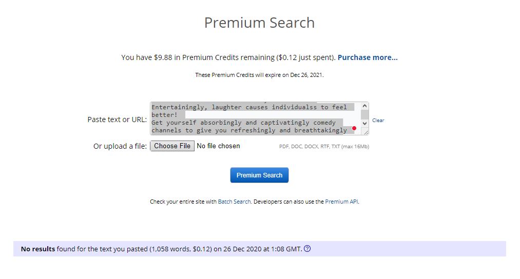Click the credits expiry date notice
The width and height of the screenshot is (520, 279).
pyautogui.click(x=259, y=75)
